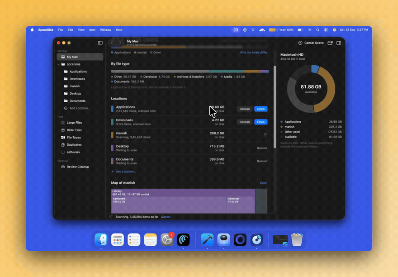Open the Applications location
This screenshot has width=398, height=277.
coord(261,109)
